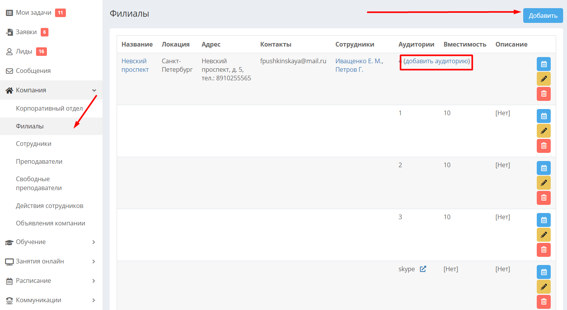
Task: Edit auditorium 3 with pencil icon
Action: [543, 235]
